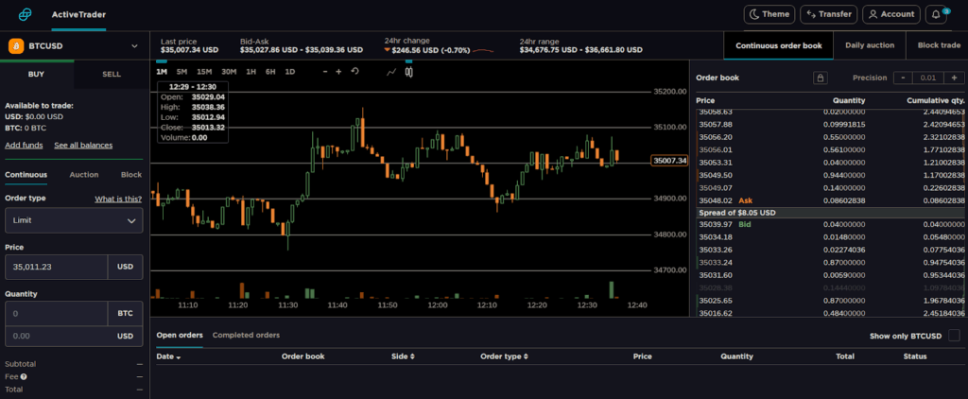
Task: Expand the BTCUSD pair dropdown
Action: [134, 45]
